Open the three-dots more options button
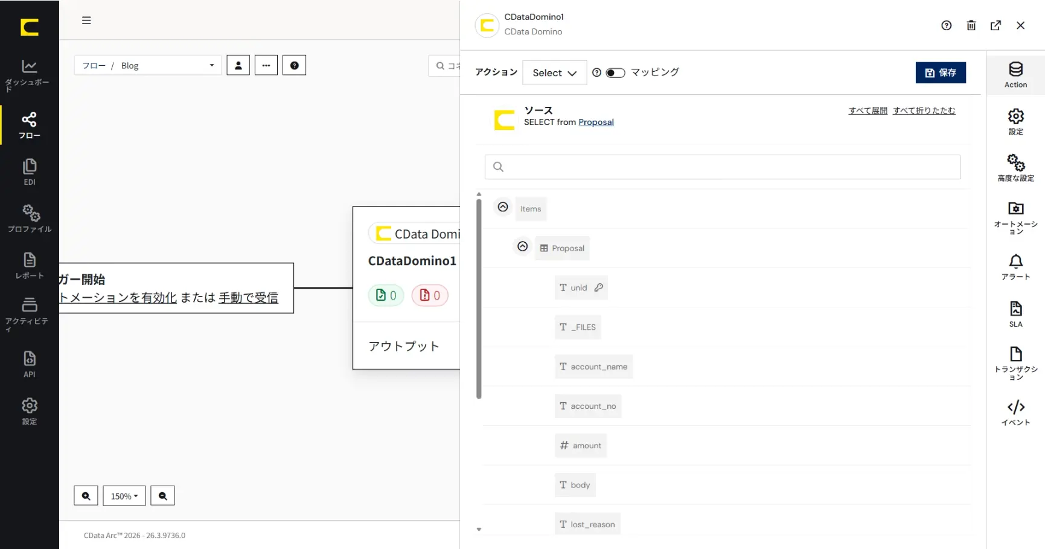The image size is (1045, 549). point(266,65)
